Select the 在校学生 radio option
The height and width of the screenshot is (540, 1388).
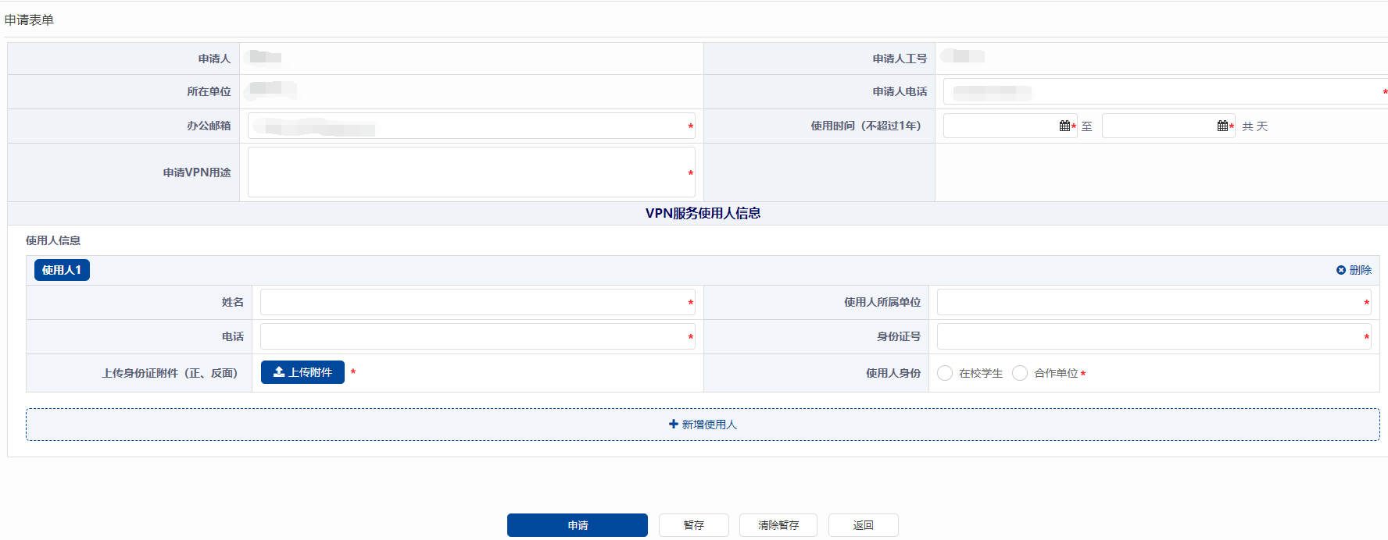945,373
